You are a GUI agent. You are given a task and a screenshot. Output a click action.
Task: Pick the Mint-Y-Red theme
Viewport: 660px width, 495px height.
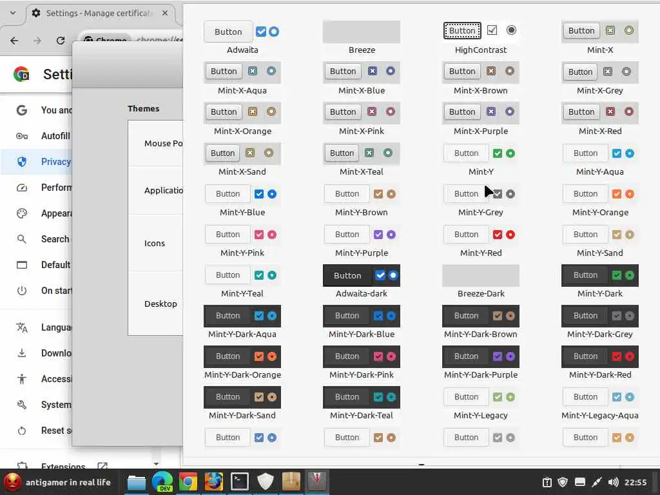(x=481, y=241)
